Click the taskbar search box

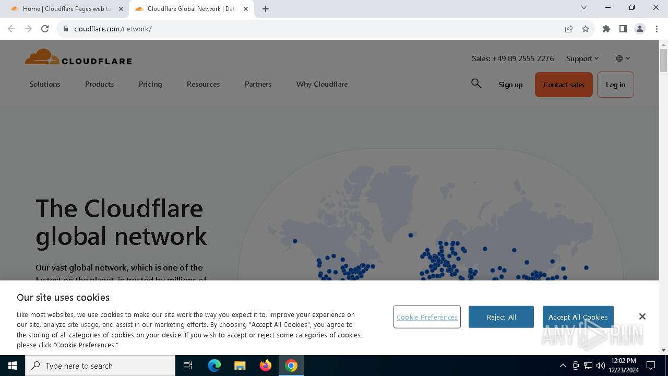point(100,366)
